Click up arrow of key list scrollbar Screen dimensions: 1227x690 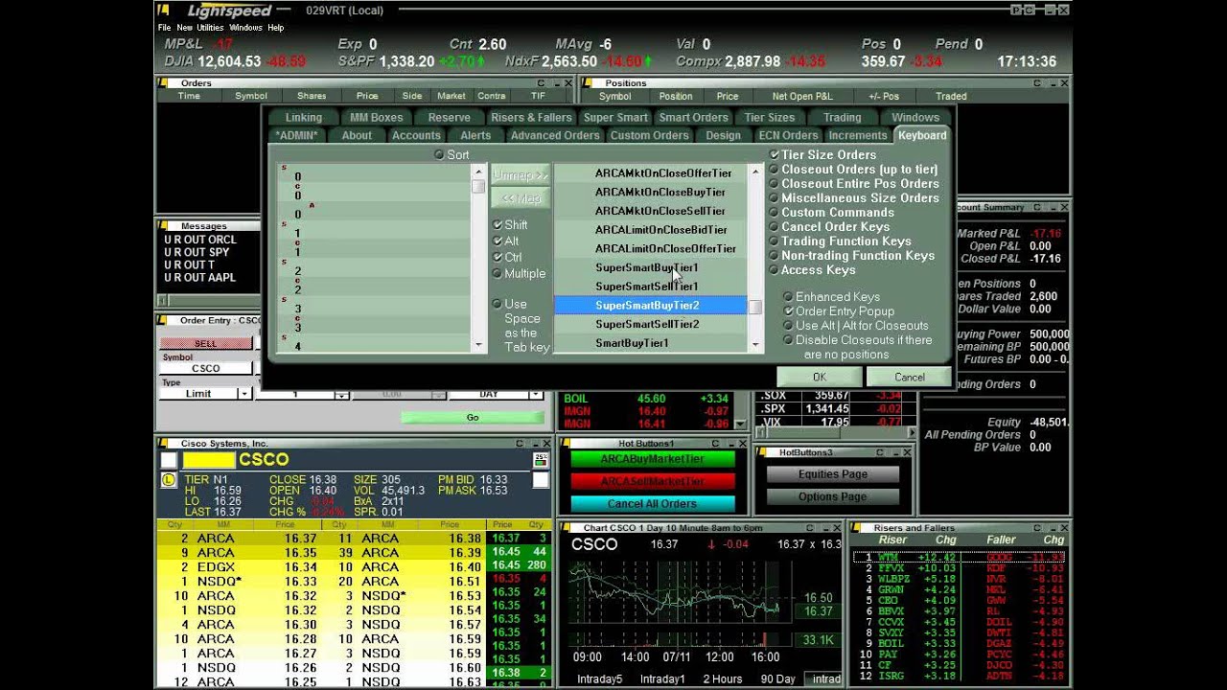coord(478,172)
